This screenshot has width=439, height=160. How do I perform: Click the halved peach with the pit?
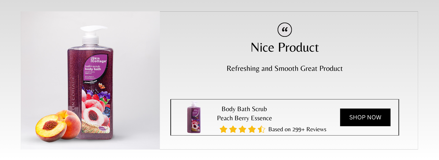click(x=51, y=128)
